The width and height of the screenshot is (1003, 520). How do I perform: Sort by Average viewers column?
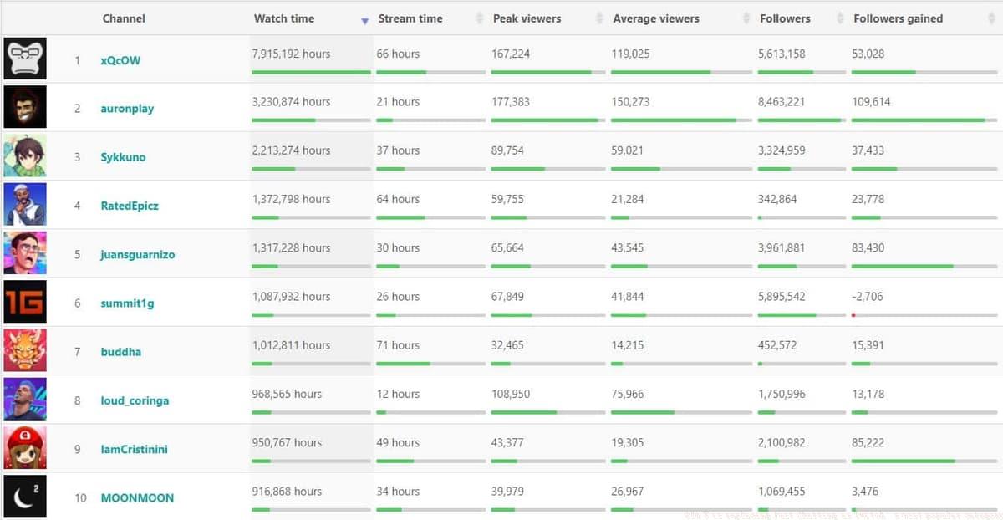656,18
